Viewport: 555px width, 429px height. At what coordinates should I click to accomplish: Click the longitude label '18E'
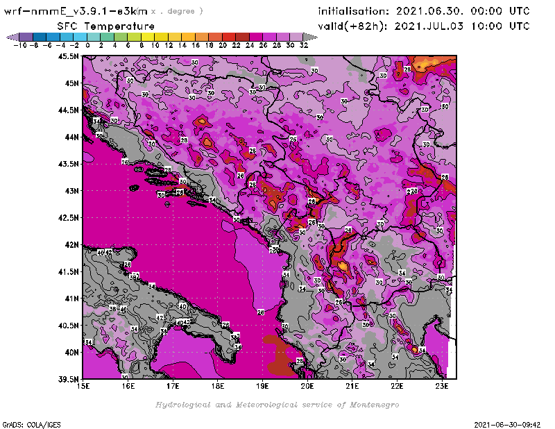pyautogui.click(x=218, y=386)
